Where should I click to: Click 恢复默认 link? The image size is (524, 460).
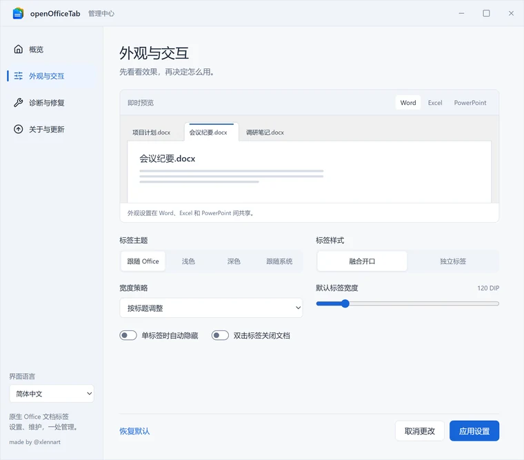click(x=134, y=431)
